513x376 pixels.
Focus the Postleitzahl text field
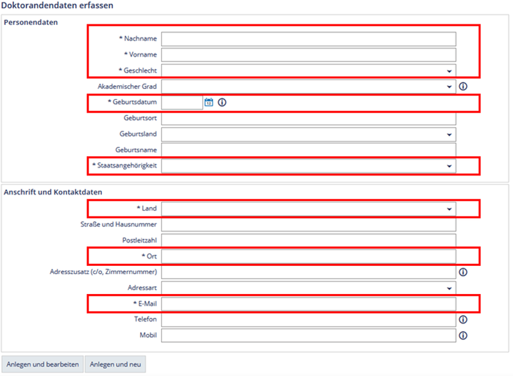308,240
